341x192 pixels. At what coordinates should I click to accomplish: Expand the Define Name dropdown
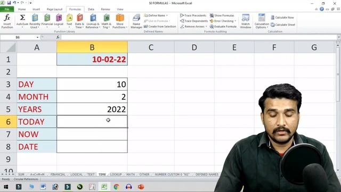(x=167, y=15)
